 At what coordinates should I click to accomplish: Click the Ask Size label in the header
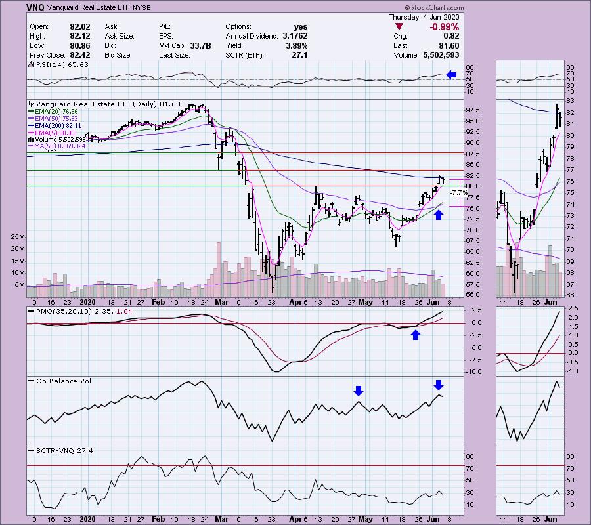(x=120, y=36)
